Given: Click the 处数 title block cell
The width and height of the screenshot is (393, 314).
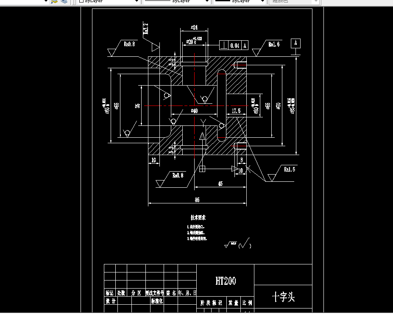Looking at the screenshot, I should [121, 293].
